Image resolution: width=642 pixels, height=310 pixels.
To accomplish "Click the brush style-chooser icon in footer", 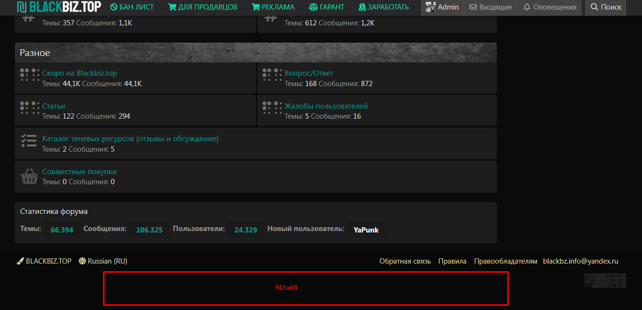I will pyautogui.click(x=20, y=261).
